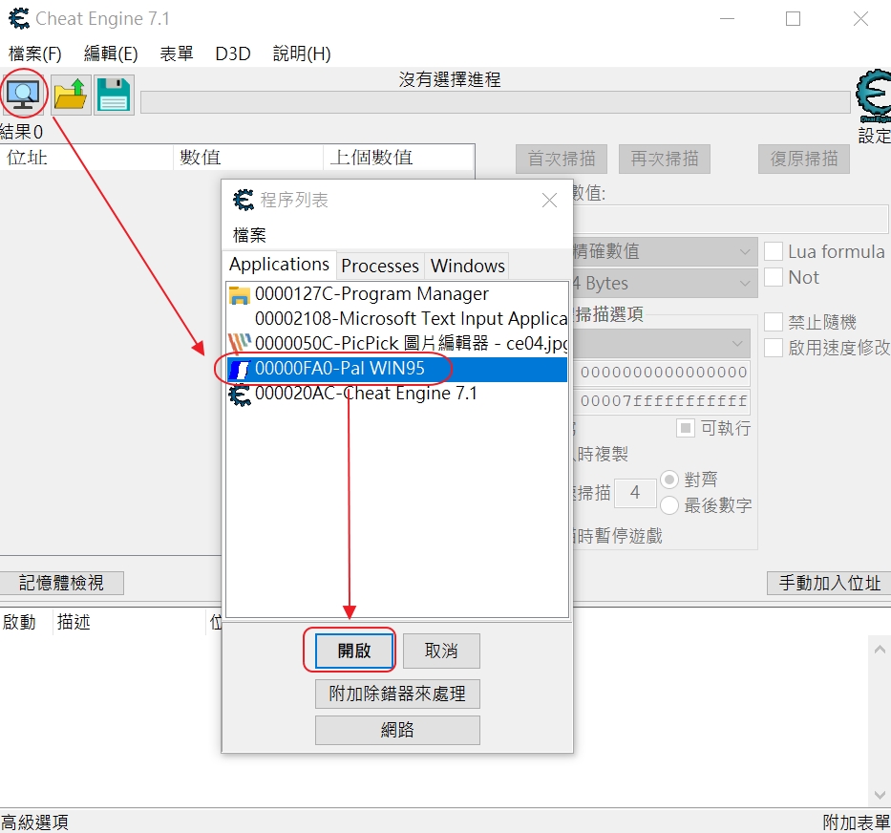This screenshot has height=833, width=891.
Task: Open the 檔案 menu in process list dialog
Action: [249, 235]
